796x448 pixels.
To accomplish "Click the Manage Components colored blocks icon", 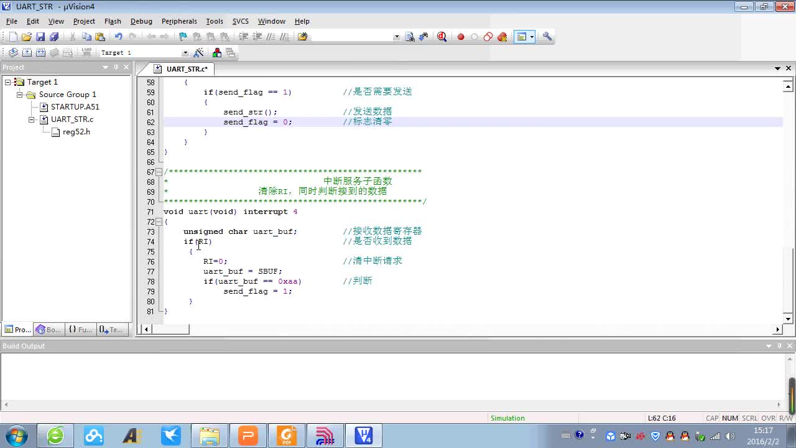I will 217,53.
